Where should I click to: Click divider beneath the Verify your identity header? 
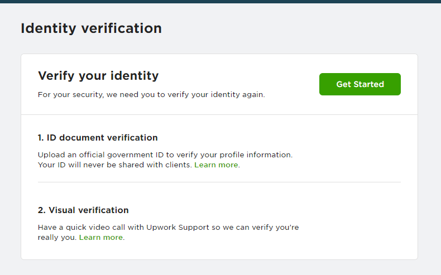tap(219, 114)
